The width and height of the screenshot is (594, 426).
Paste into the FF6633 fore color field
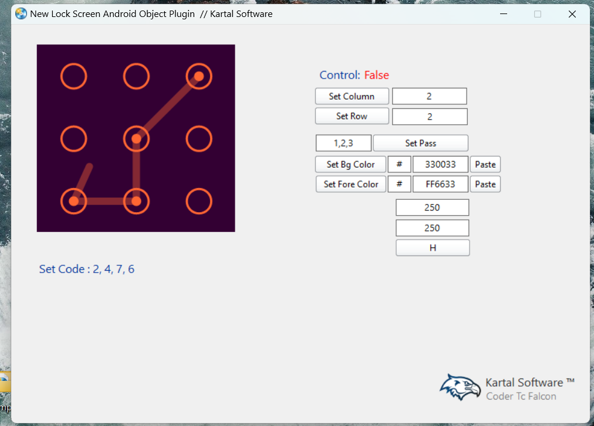click(485, 184)
